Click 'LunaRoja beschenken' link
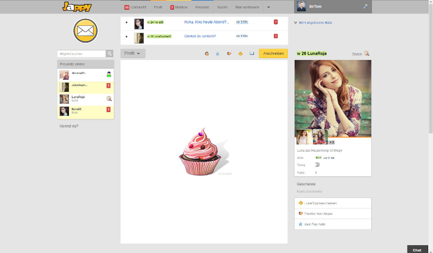Screen dimensions: 433x253 321,203
